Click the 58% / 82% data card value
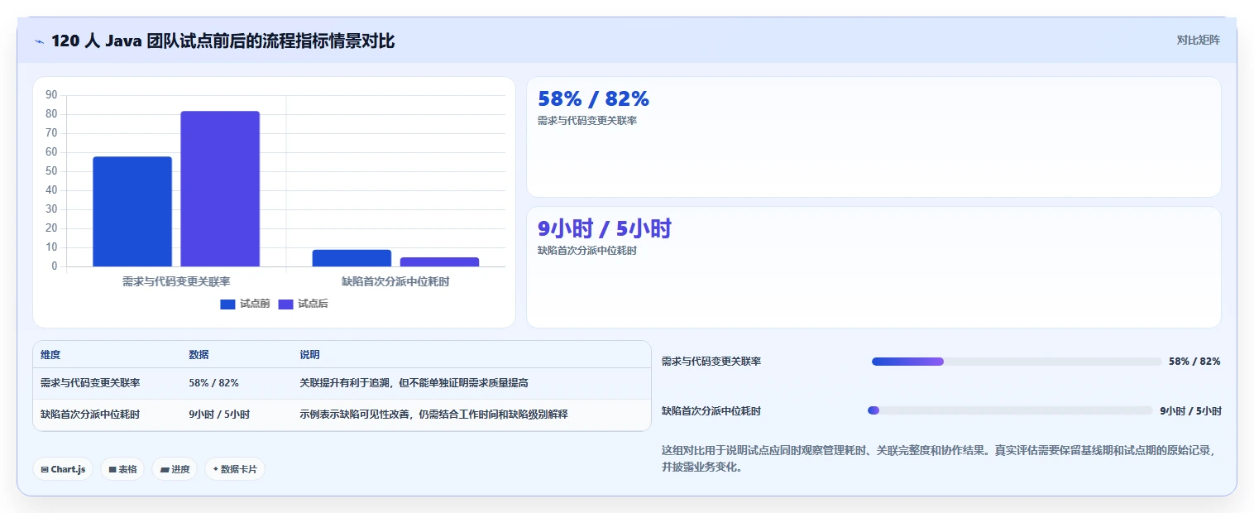 click(x=593, y=98)
